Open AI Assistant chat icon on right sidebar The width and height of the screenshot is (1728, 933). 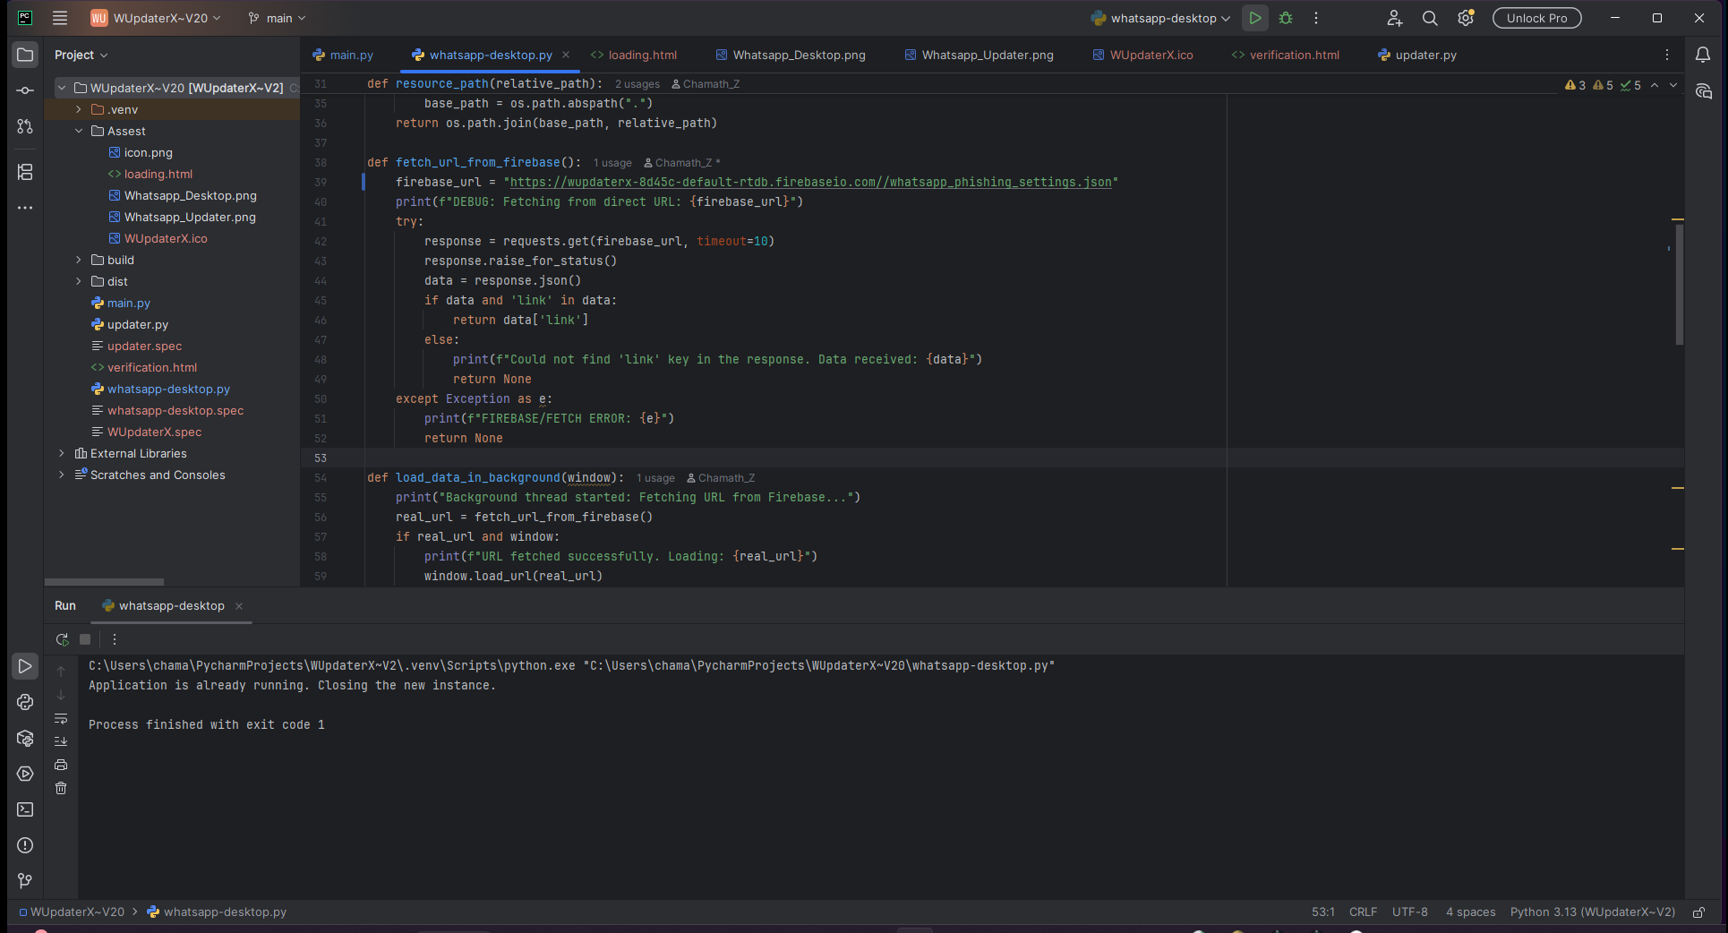(x=1703, y=91)
